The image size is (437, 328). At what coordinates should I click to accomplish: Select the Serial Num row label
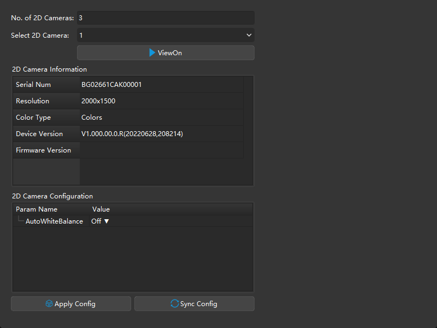point(34,85)
